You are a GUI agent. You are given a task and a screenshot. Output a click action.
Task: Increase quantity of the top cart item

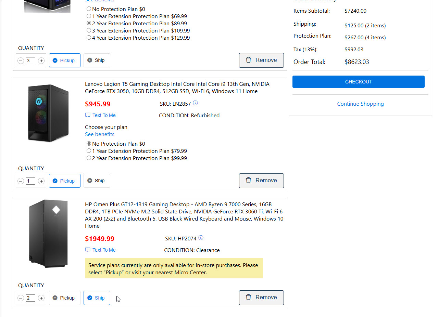(x=41, y=61)
